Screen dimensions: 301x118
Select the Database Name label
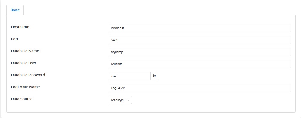(25, 51)
